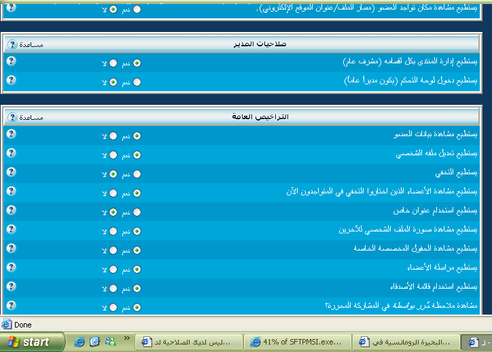The height and width of the screenshot is (352, 492).
Task: Click help icon beside يستطيع مشاهدة بيانات العضو
Action: pyautogui.click(x=11, y=134)
